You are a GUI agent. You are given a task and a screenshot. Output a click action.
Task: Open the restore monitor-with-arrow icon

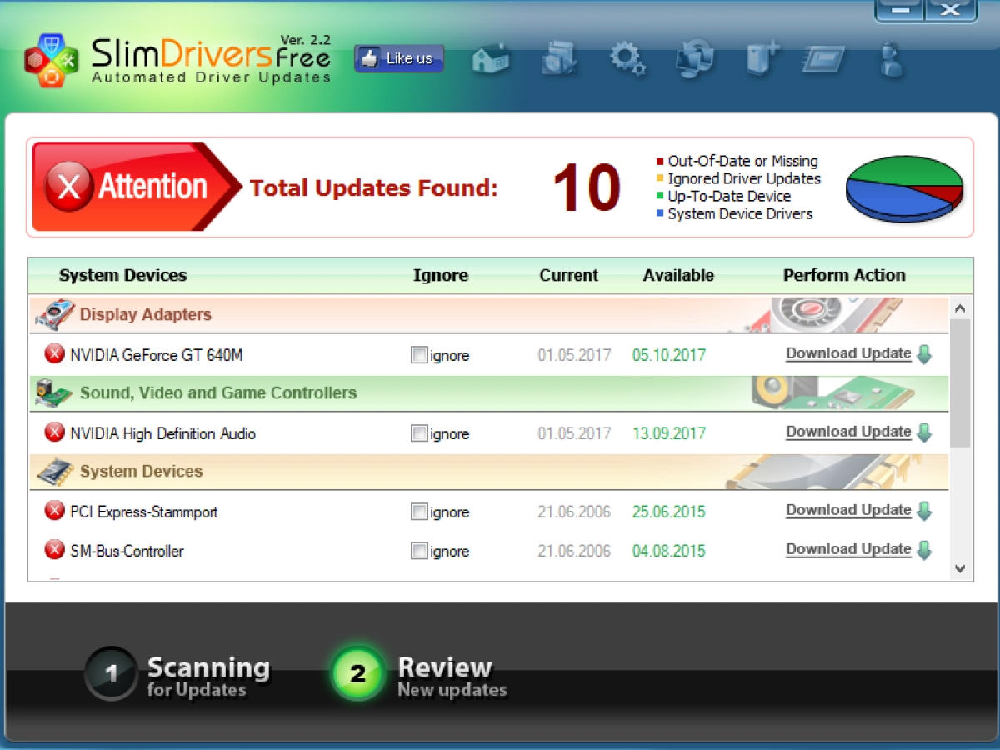(694, 59)
